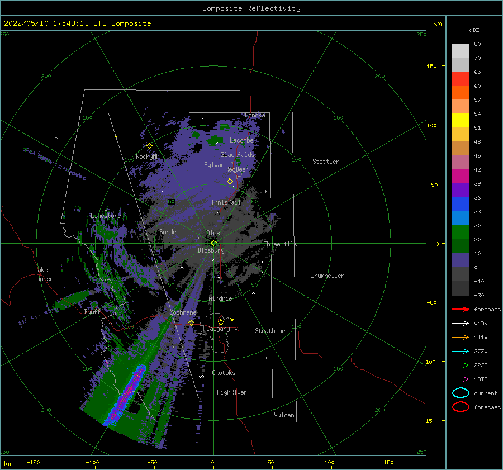Click the white plus marker east of ThreeHills

coord(316,225)
